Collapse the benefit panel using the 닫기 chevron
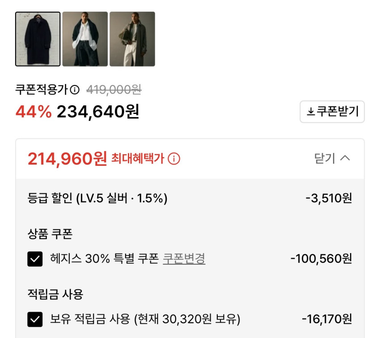 tap(345, 158)
